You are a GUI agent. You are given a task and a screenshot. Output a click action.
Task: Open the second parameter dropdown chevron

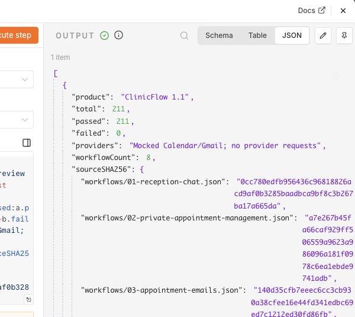(25, 120)
